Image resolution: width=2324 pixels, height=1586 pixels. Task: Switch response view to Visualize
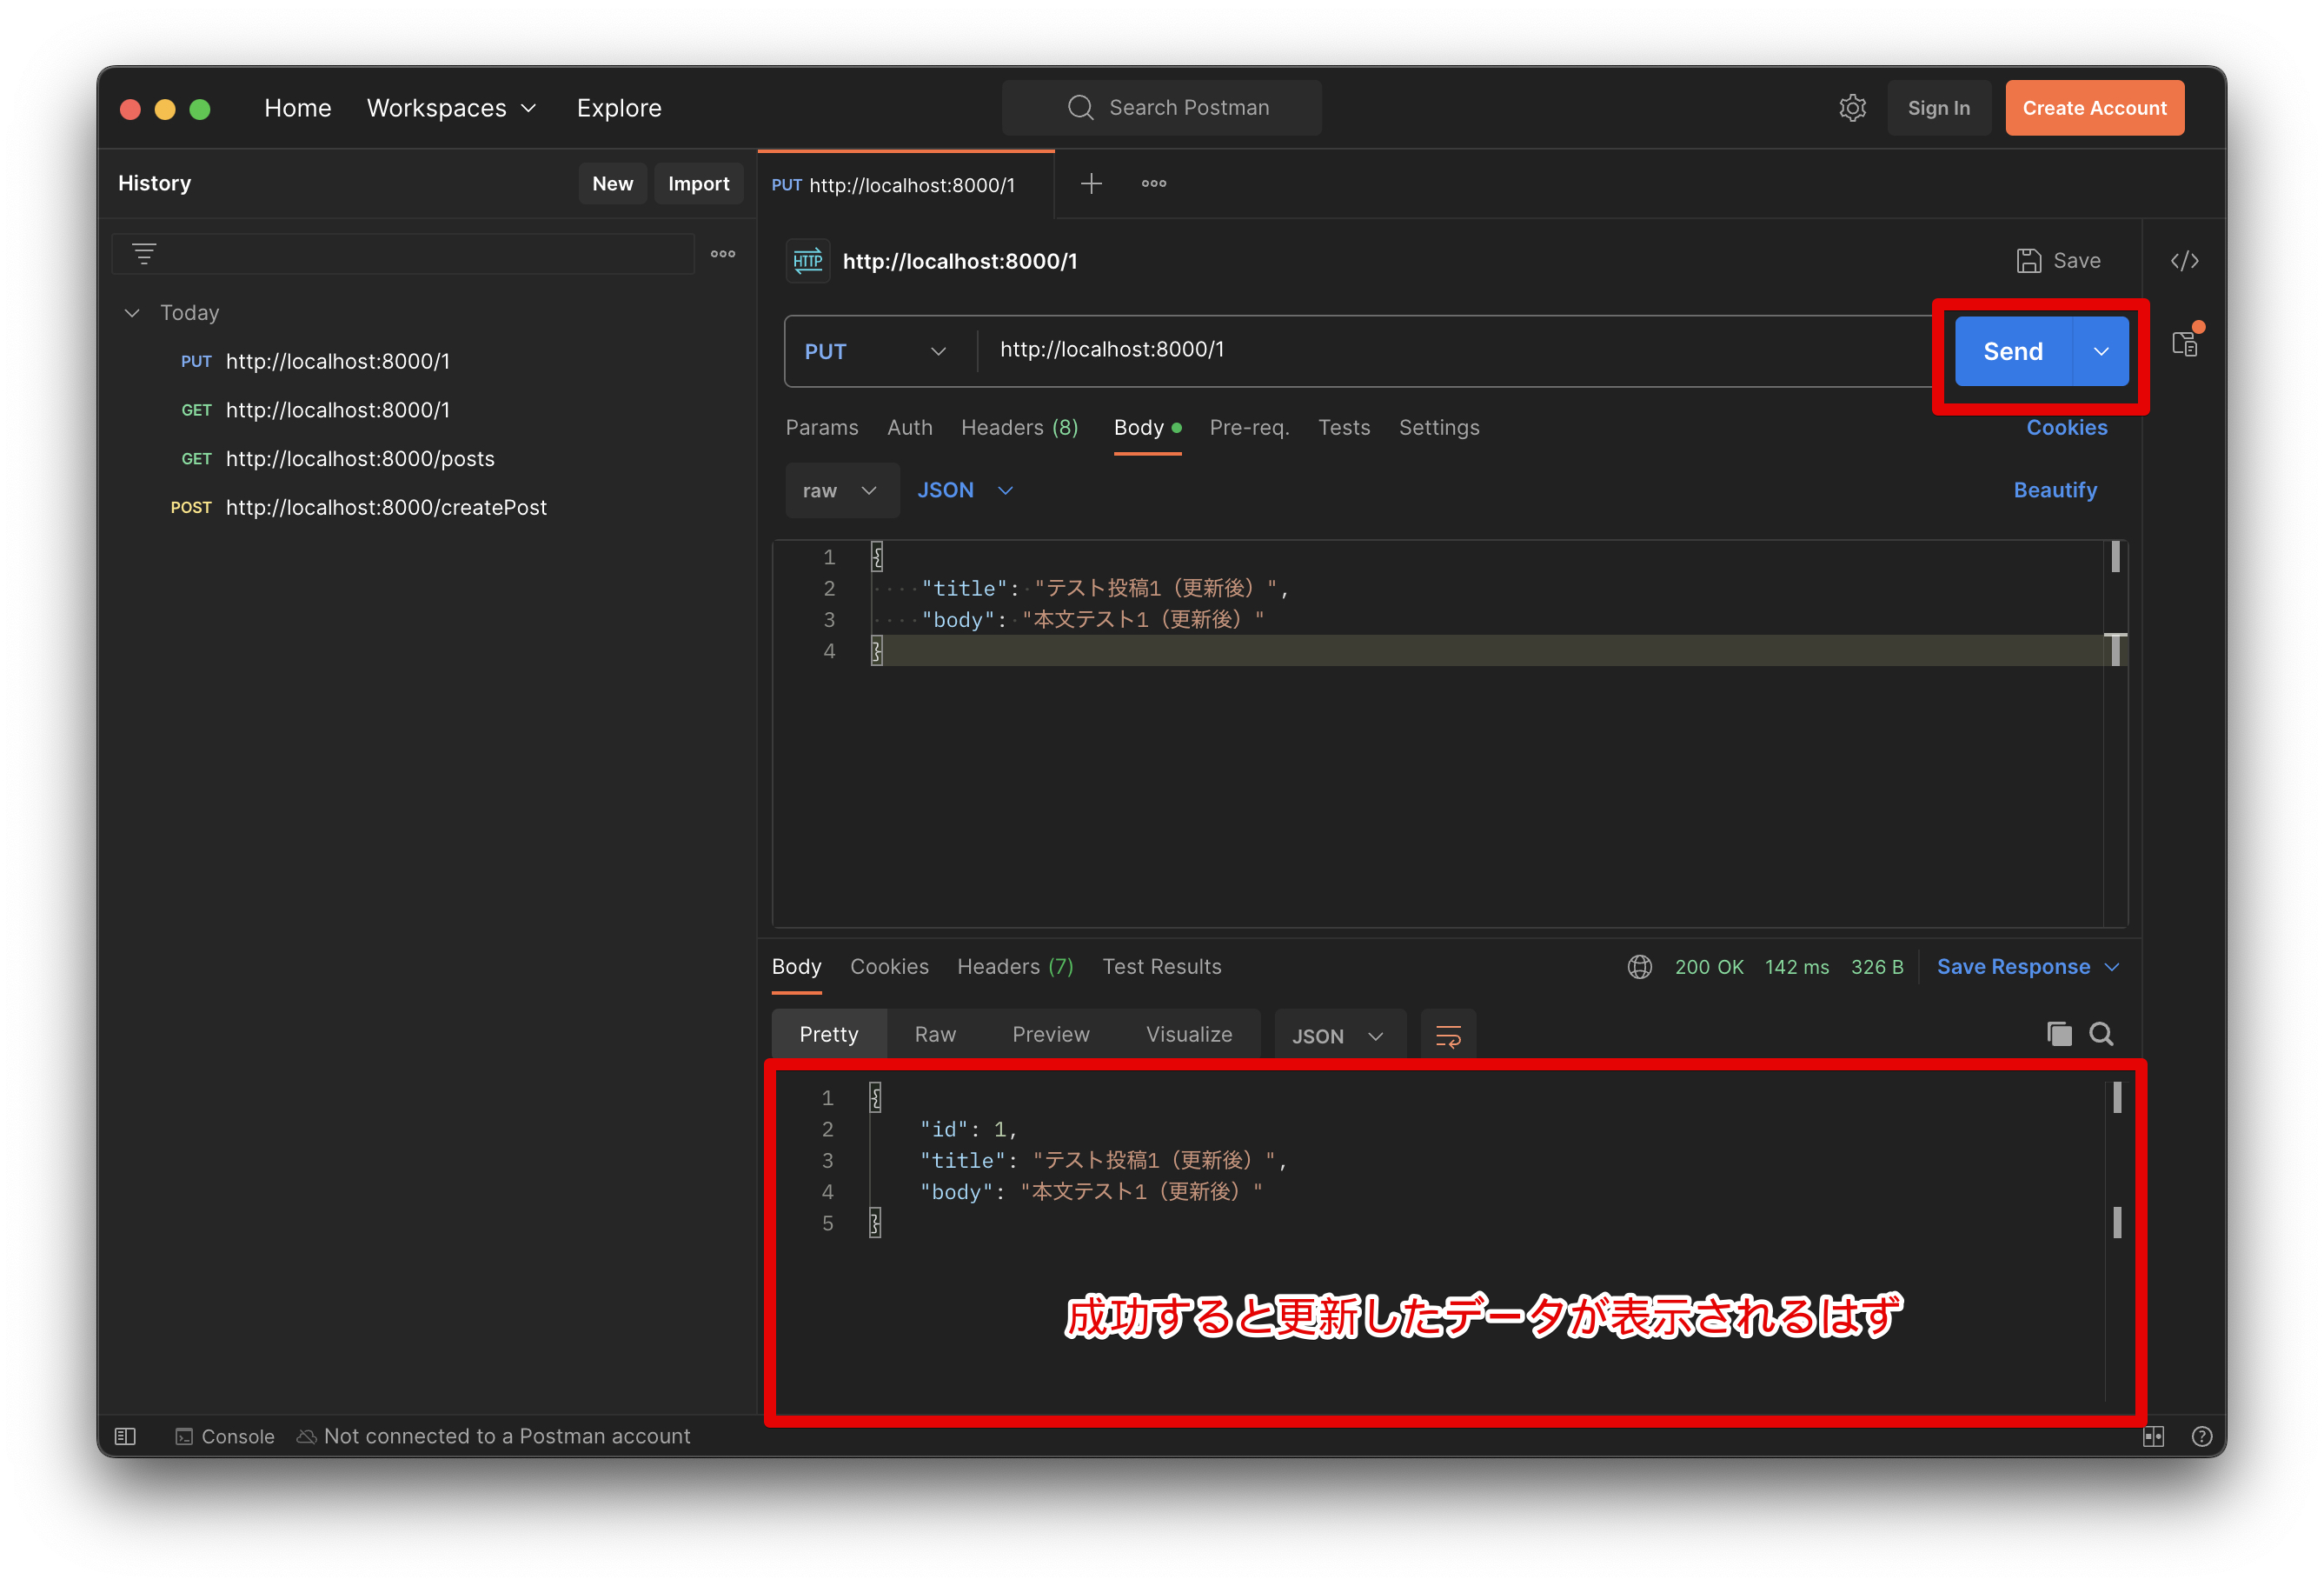pos(1188,1035)
